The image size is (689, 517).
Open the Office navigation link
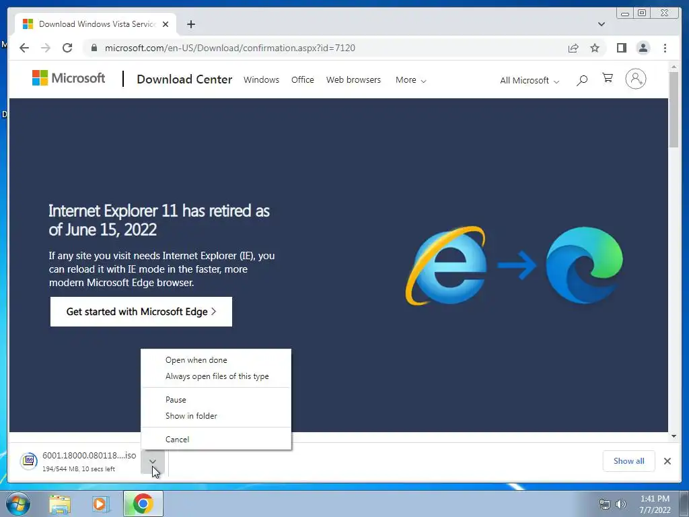click(x=303, y=80)
